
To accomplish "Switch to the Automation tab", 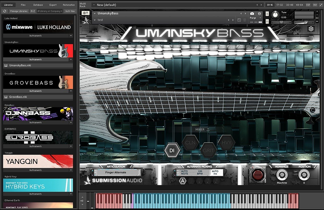I will [x=69, y=5].
